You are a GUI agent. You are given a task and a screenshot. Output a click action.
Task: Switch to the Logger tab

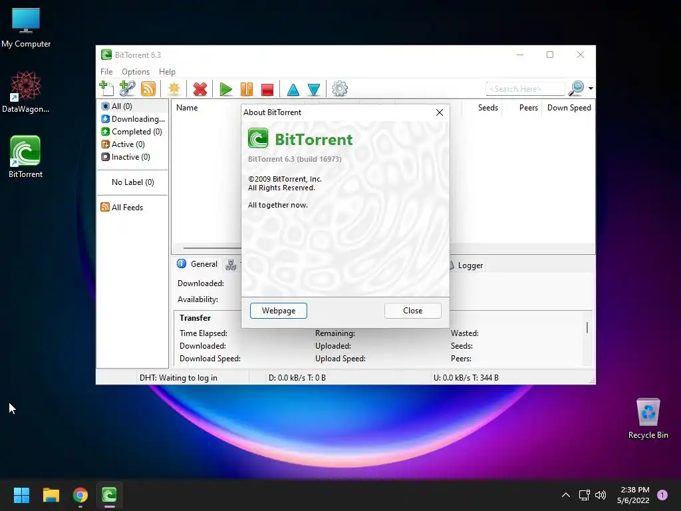click(466, 265)
